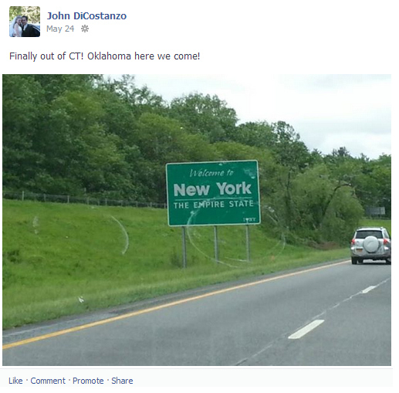
Task: Click the wooden fence on the hillside
Action: click(x=85, y=199)
